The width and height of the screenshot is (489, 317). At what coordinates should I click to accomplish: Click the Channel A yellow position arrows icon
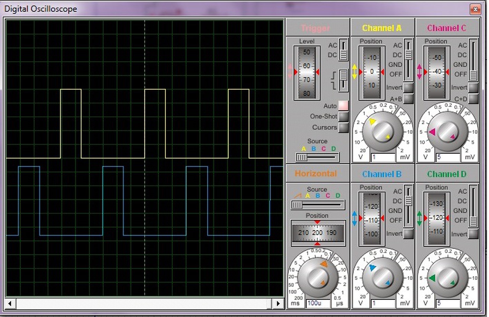click(x=355, y=72)
